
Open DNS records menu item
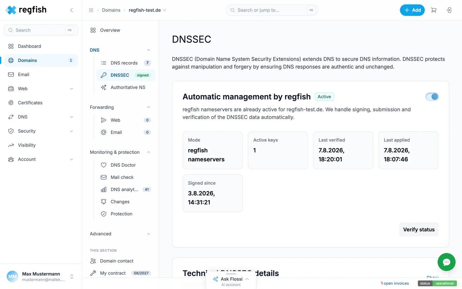tap(125, 63)
